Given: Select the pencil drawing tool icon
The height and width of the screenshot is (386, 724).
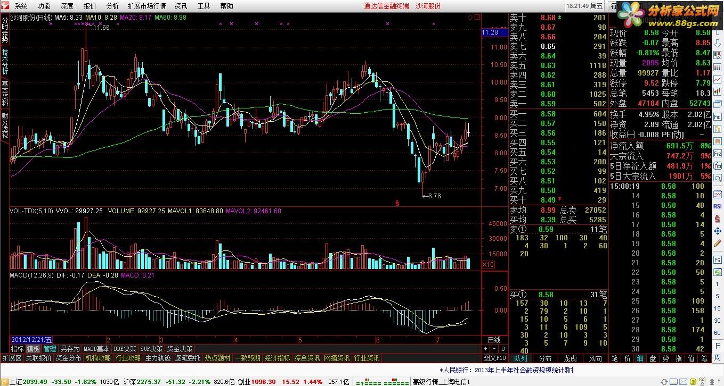Looking at the screenshot, I should coord(718,243).
